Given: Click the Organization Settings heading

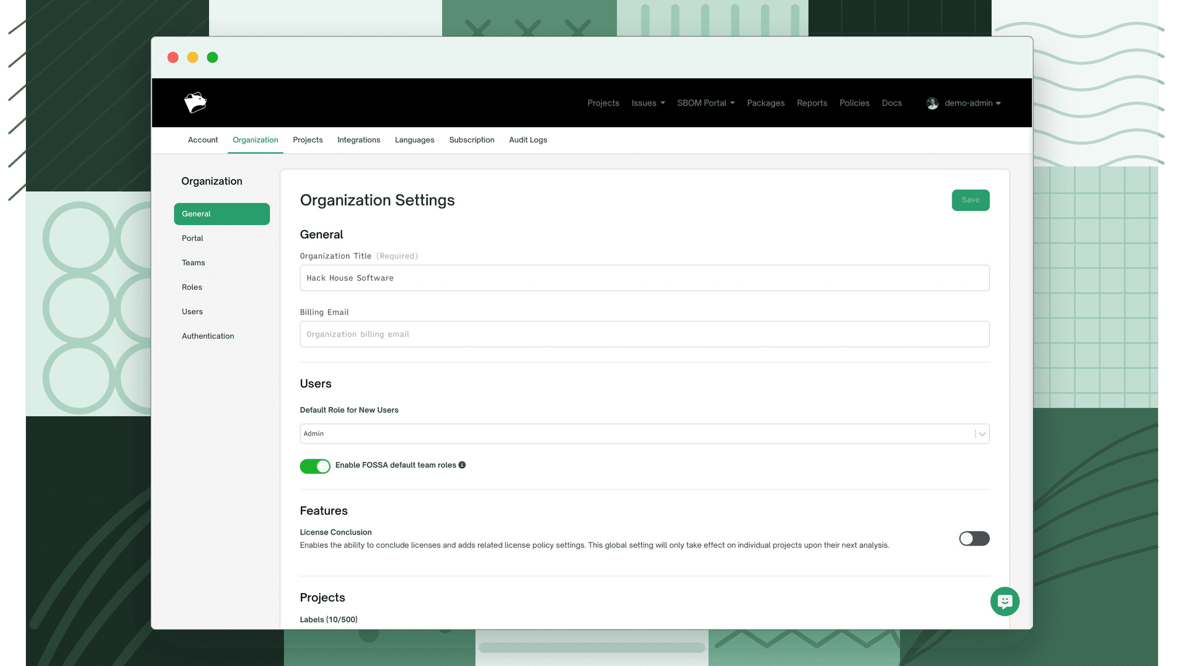Looking at the screenshot, I should click(377, 200).
